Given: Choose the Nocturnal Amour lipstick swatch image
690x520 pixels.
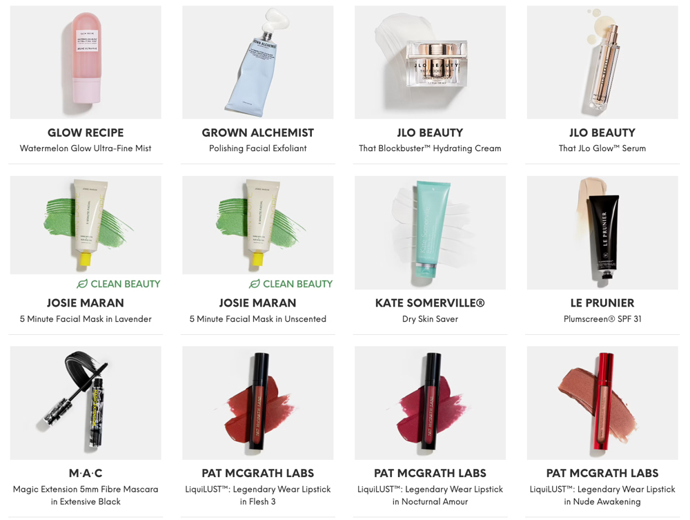Looking at the screenshot, I should pyautogui.click(x=430, y=403).
